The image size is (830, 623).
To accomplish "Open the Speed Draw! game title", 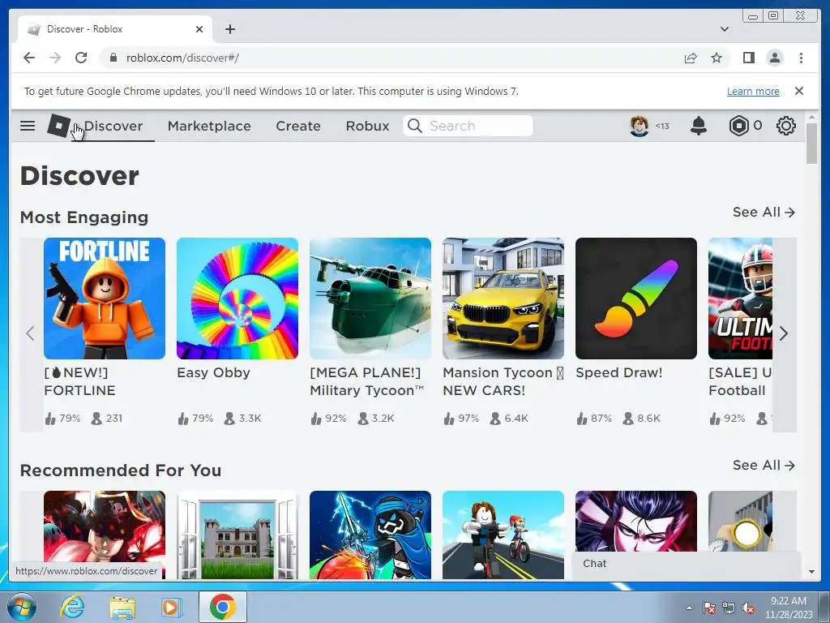I will (618, 372).
